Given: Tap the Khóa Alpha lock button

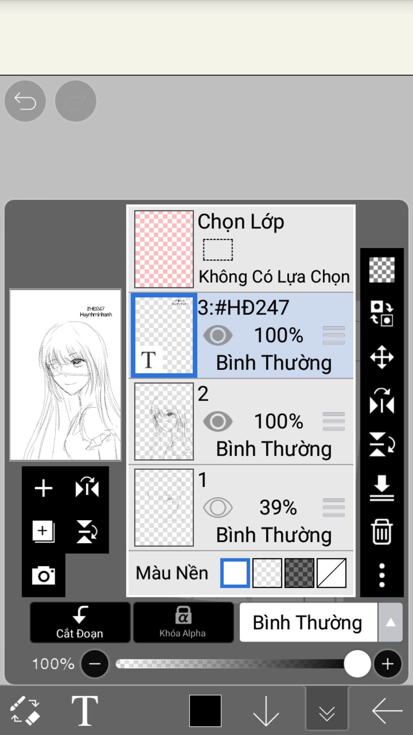Looking at the screenshot, I should (183, 622).
